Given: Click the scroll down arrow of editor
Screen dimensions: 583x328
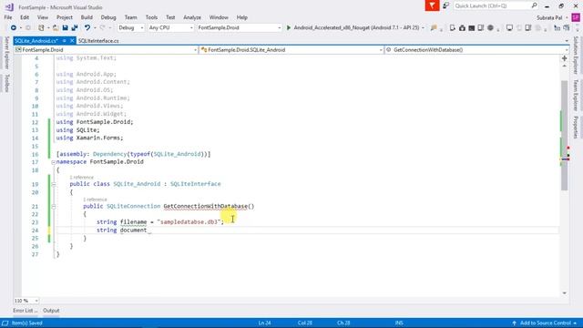Looking at the screenshot, I should click(x=565, y=293).
